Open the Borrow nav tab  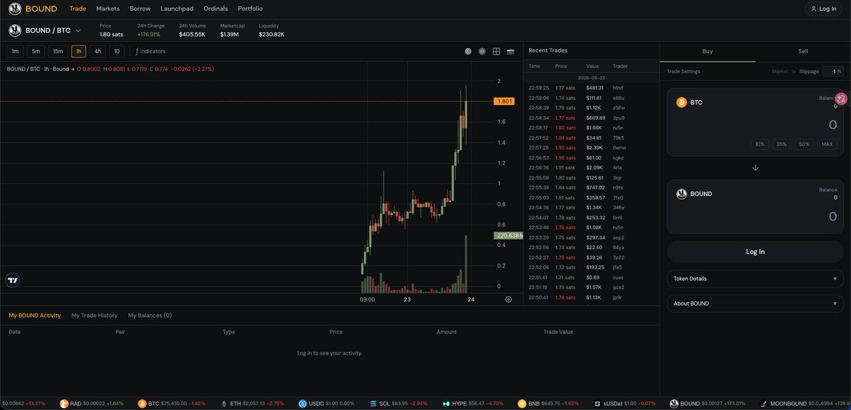coord(140,9)
